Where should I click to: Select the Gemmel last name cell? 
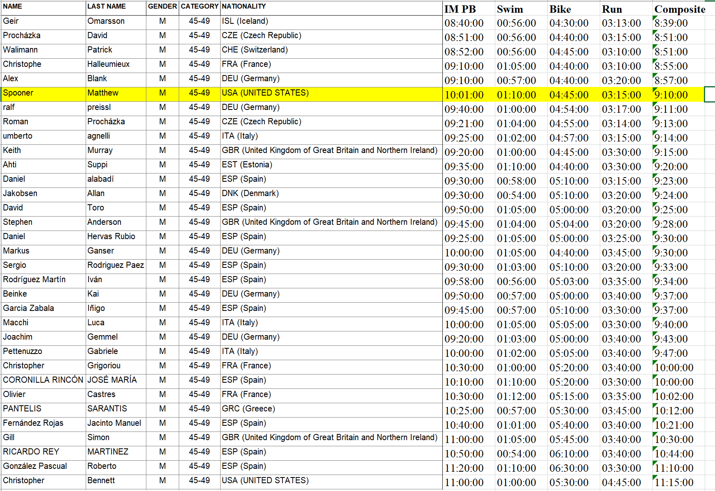(116, 338)
